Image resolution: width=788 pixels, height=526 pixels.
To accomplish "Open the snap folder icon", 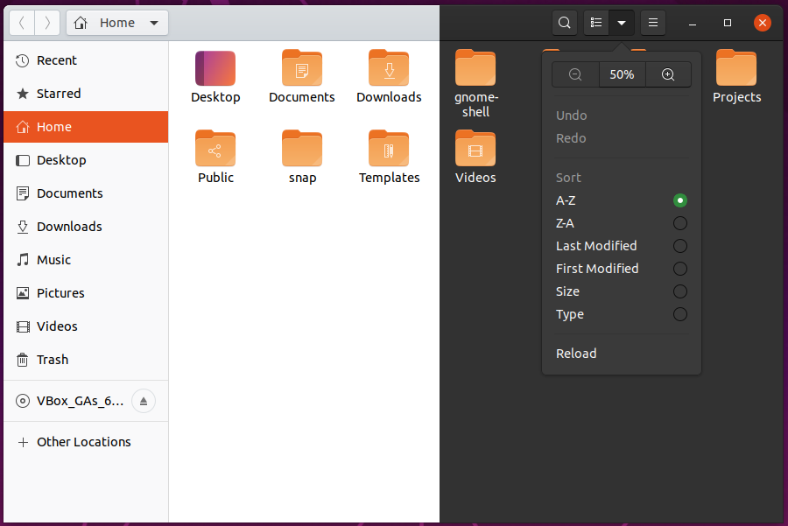I will click(301, 149).
